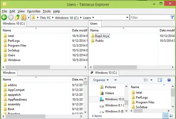Image resolution: width=176 pixels, height=119 pixels.
Task: Click the plus new tab button
Action: (28, 17)
